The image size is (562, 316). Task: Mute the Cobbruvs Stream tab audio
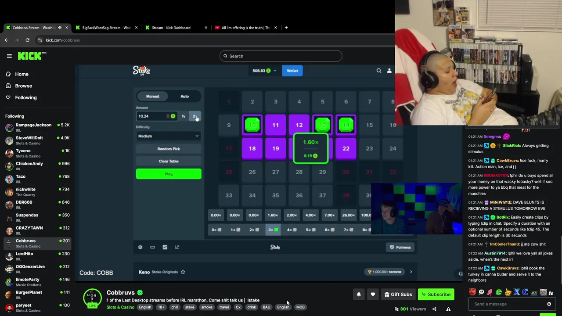(60, 28)
